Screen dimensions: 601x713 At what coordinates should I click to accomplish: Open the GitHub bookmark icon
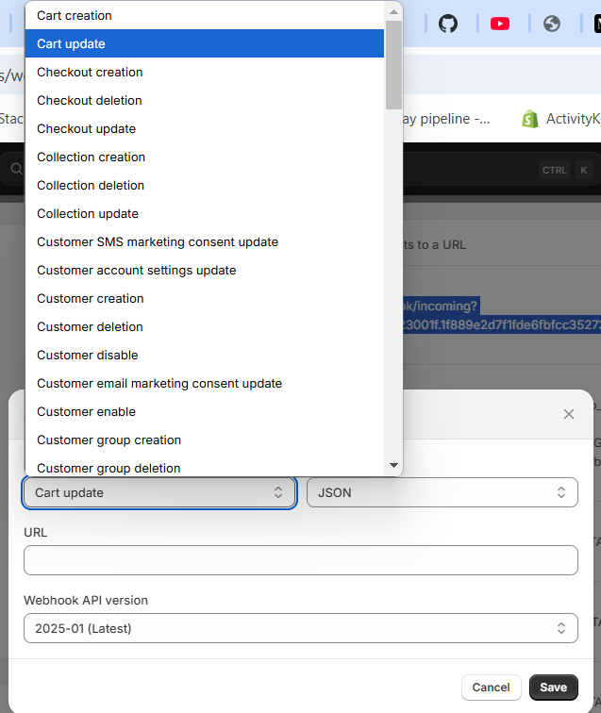coord(447,24)
